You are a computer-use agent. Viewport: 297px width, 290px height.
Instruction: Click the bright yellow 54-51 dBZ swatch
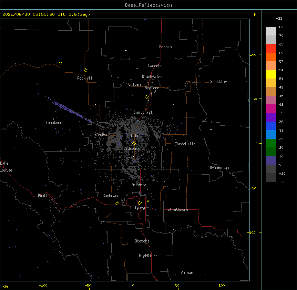click(271, 74)
